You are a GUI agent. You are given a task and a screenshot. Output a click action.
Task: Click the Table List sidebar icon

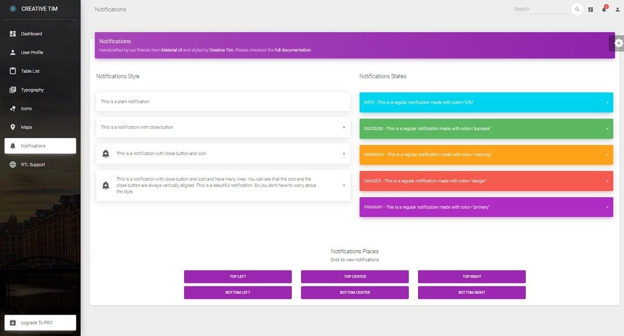point(12,71)
